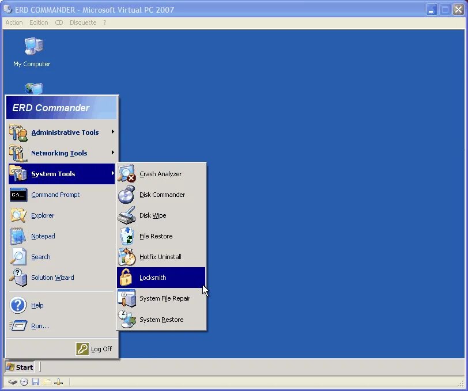Click the floppy disk icon in the status bar

pos(36,381)
